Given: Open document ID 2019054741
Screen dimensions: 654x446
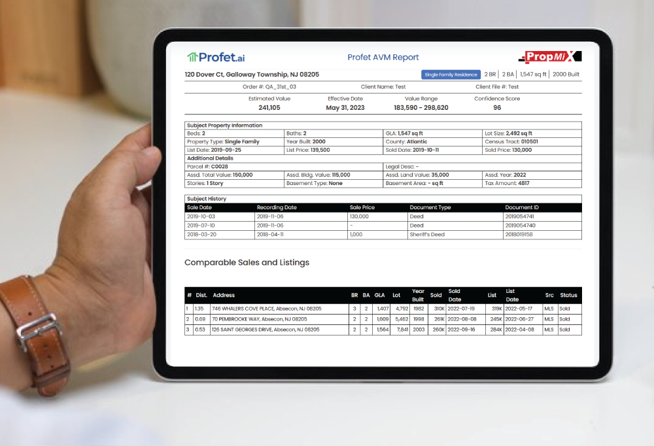Looking at the screenshot, I should tap(520, 216).
